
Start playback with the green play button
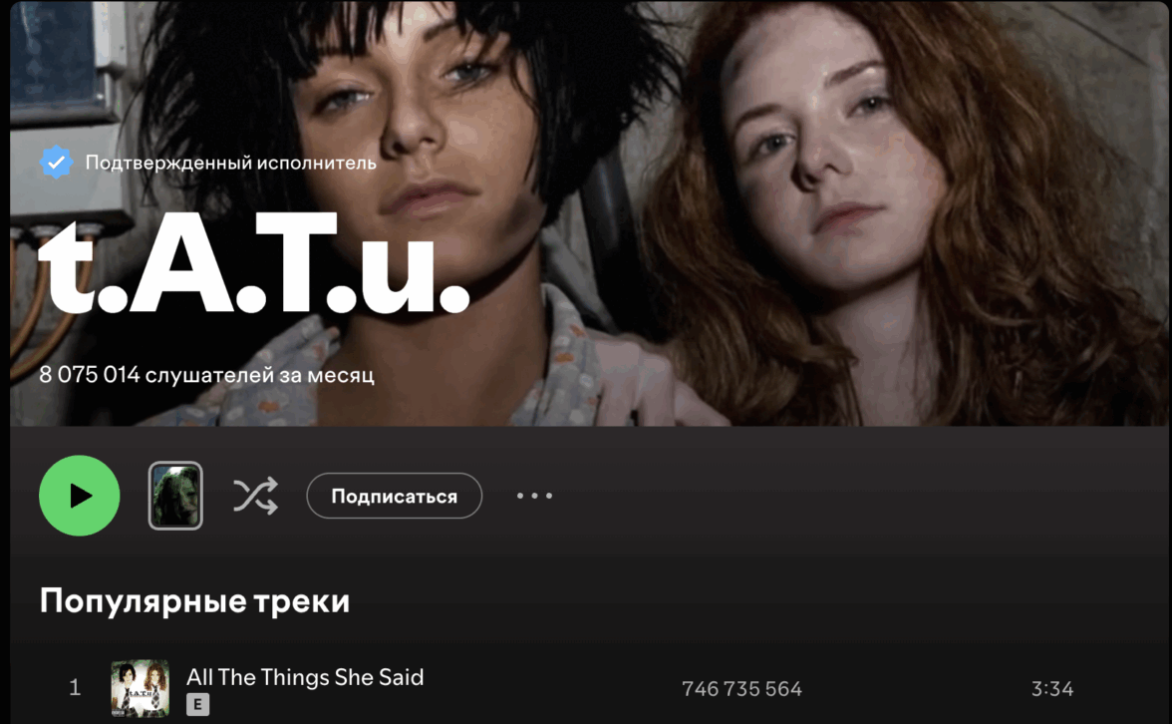pyautogui.click(x=80, y=495)
